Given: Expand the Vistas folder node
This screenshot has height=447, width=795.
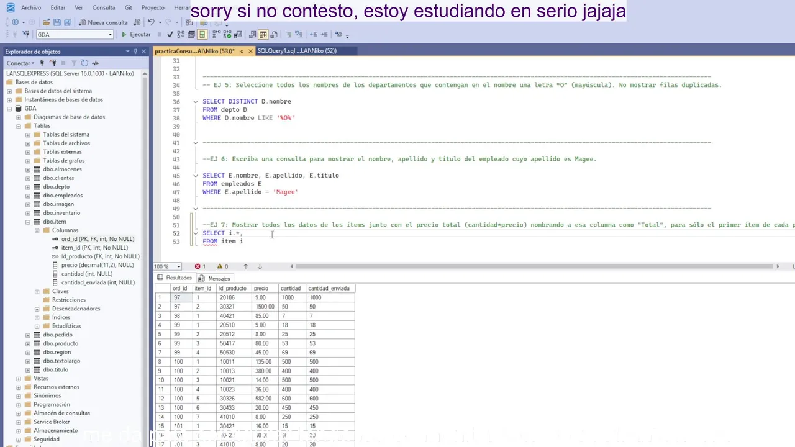Looking at the screenshot, I should 19,378.
